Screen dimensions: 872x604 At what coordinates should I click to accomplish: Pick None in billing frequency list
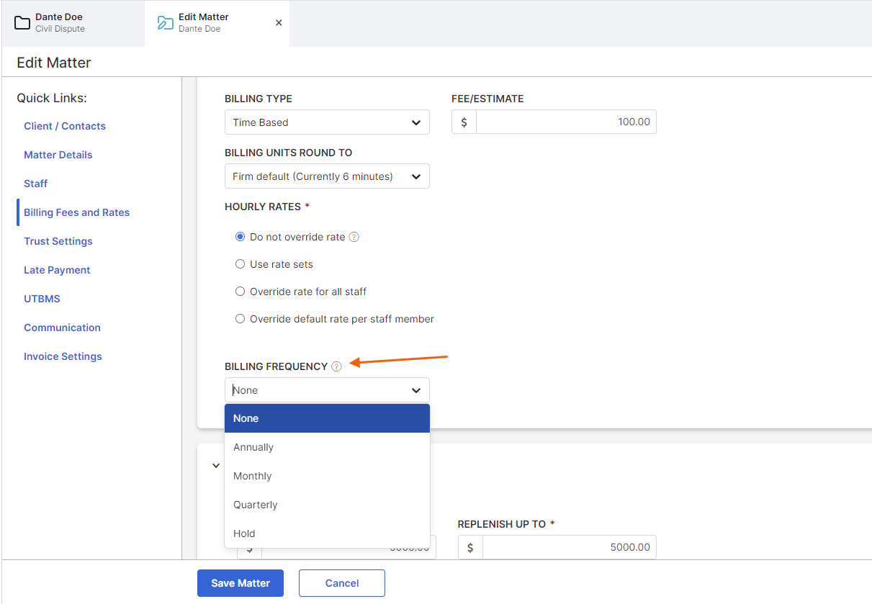click(327, 418)
